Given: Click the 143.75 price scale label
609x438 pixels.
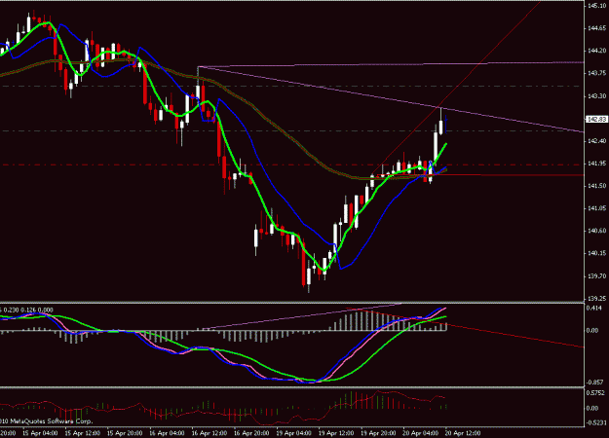Looking at the screenshot, I should 597,73.
